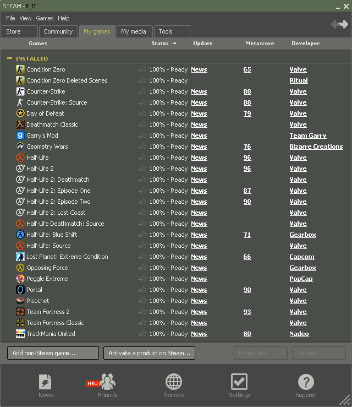352x407 pixels.
Task: Open the Ritual developer link
Action: tap(299, 80)
